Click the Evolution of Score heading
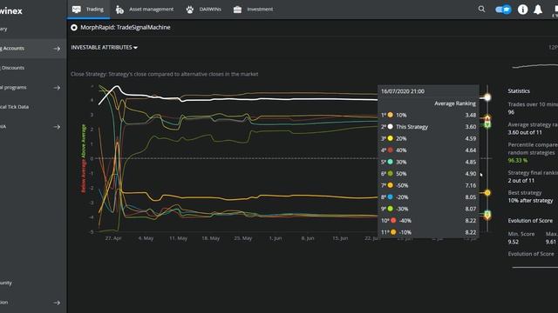 (x=530, y=220)
